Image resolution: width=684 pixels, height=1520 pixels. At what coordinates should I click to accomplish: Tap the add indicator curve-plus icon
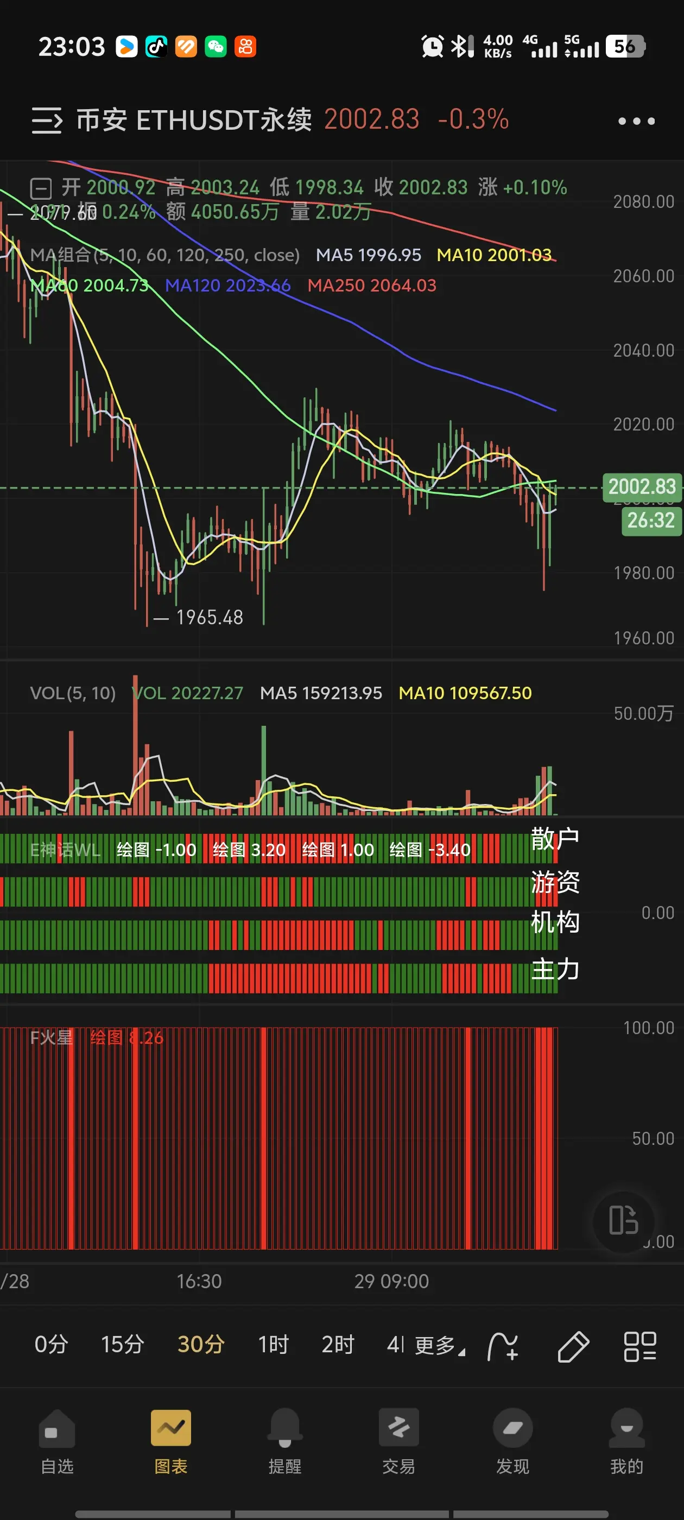pyautogui.click(x=503, y=1346)
